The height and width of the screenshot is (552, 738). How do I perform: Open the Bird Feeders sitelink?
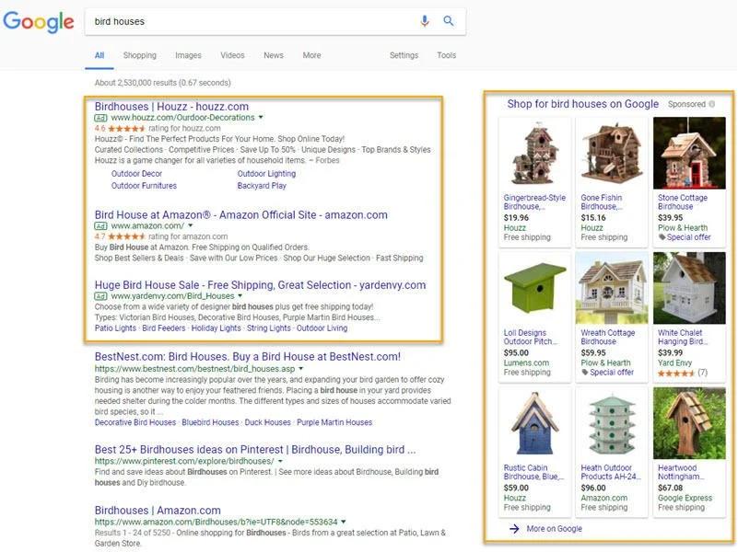coord(164,328)
